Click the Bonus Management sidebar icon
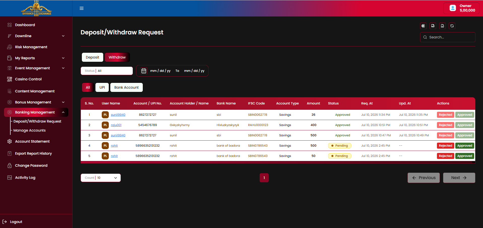The height and width of the screenshot is (228, 483). point(10,102)
